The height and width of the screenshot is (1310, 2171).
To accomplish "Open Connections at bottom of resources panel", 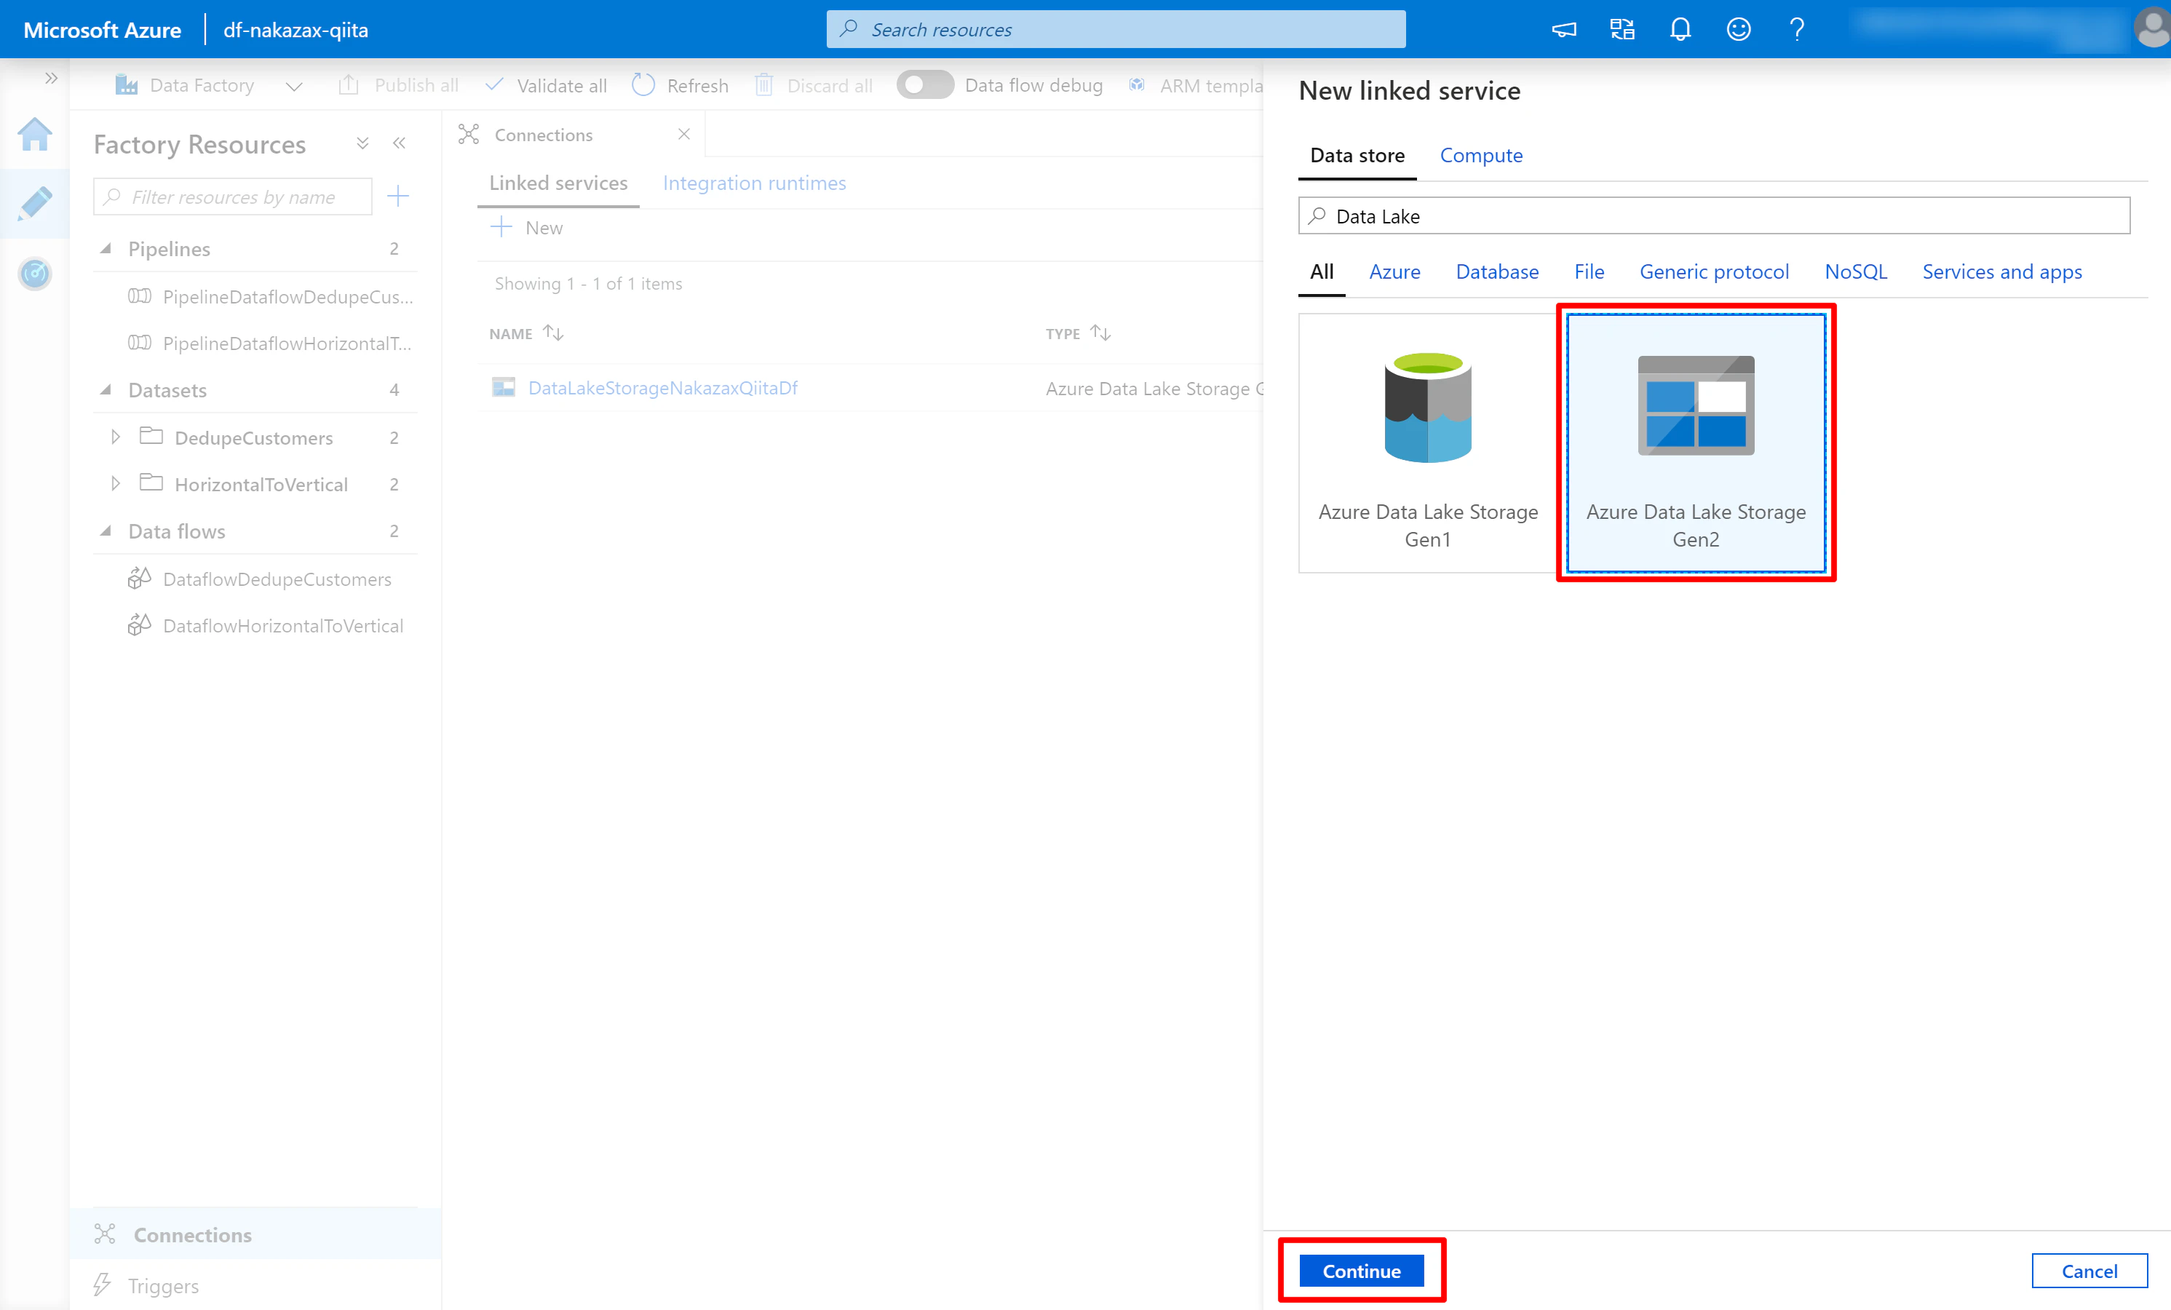I will [255, 1234].
